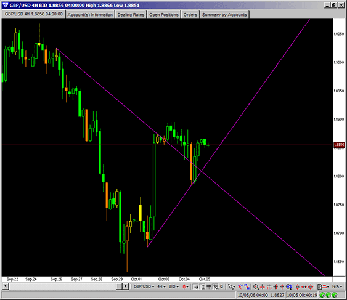Toggle the vertical autoscale button
Screen dimensions: 347x300
coord(203,286)
